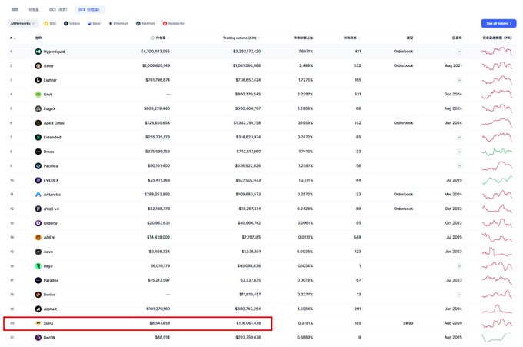Viewport: 523px width, 347px height.
Task: Click Orderbook type in Antarctic row
Action: pos(403,194)
